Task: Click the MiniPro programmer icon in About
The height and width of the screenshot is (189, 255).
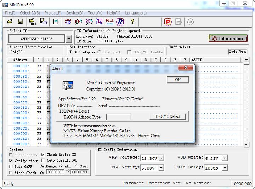Action: [68, 86]
